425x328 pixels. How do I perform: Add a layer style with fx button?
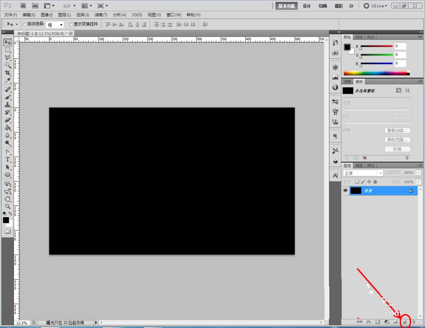368,322
